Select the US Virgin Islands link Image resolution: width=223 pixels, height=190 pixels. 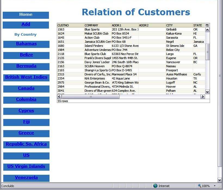tap(26, 167)
